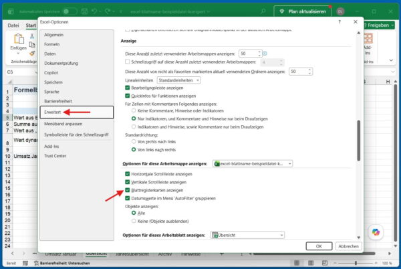Click the scissors cut icon in ribbon
Screen dimensions: 401x269
[32, 36]
